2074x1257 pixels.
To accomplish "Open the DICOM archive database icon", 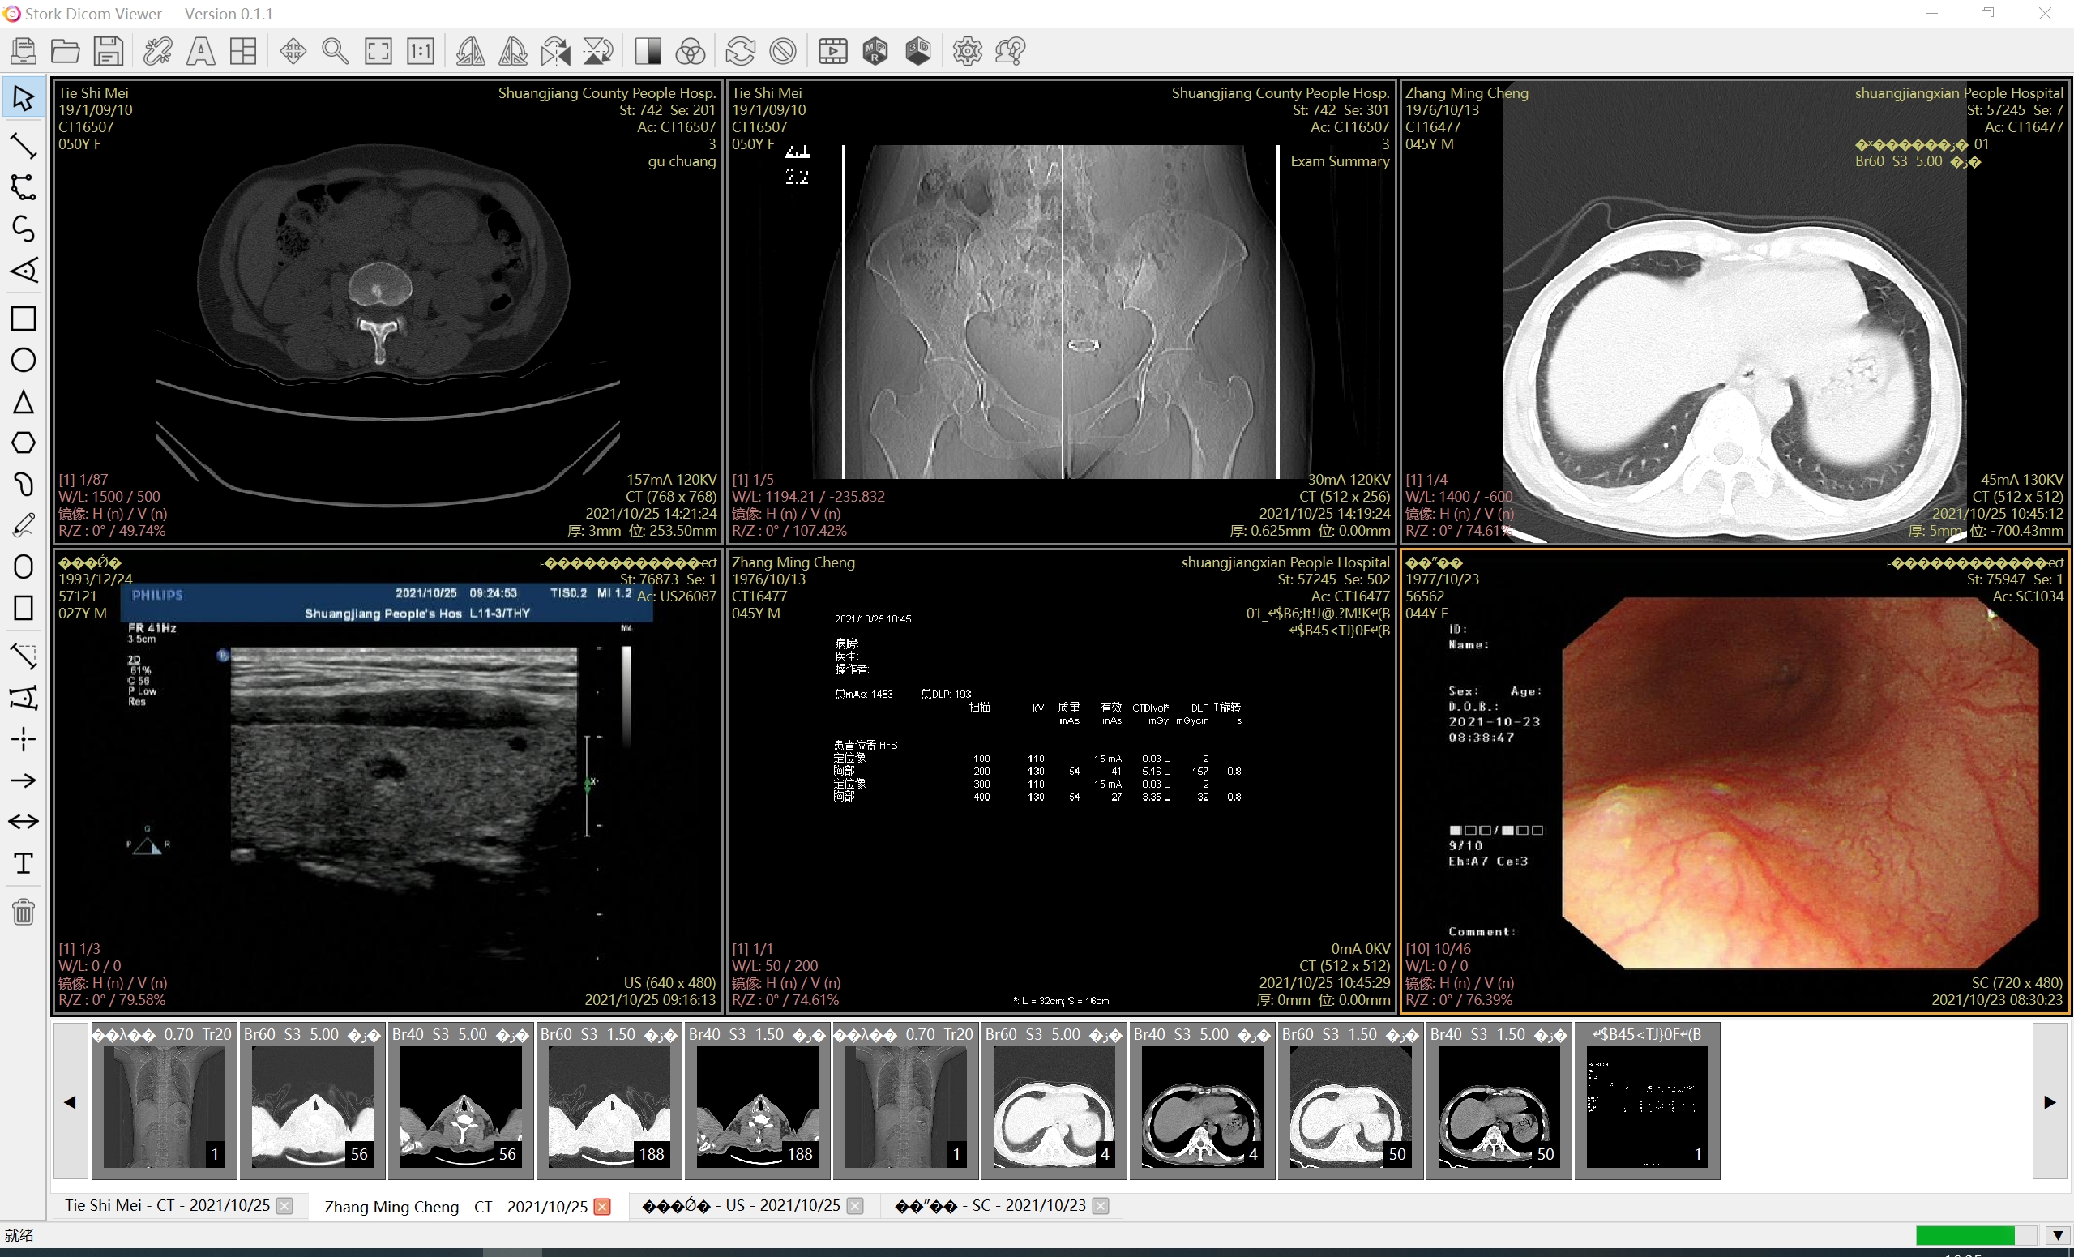I will (x=24, y=51).
